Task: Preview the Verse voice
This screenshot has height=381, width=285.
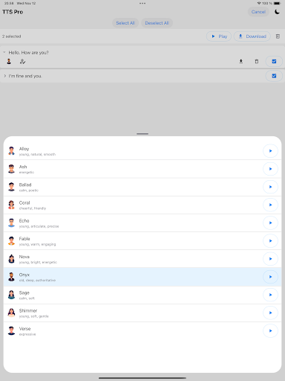Action: pos(270,330)
